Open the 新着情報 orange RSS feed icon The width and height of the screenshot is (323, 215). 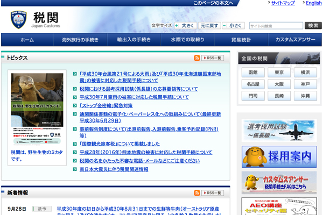click(x=197, y=193)
